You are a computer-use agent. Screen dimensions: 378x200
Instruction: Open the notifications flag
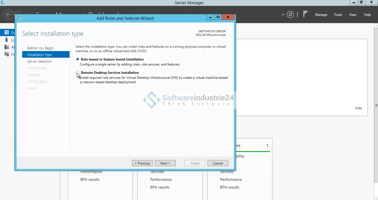[306, 14]
